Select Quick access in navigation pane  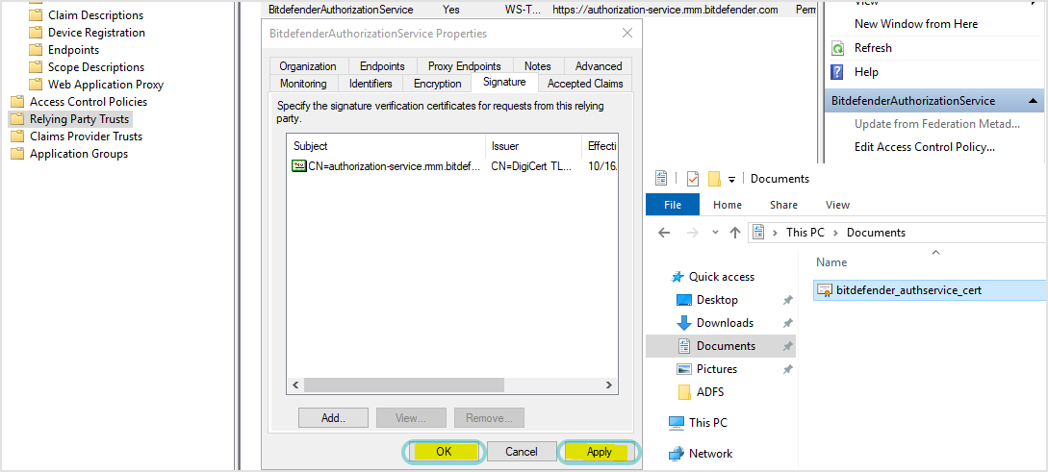coord(721,277)
